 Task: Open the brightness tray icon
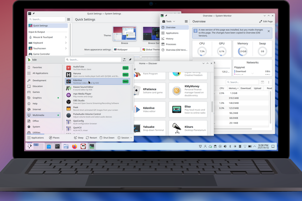(x=235, y=146)
